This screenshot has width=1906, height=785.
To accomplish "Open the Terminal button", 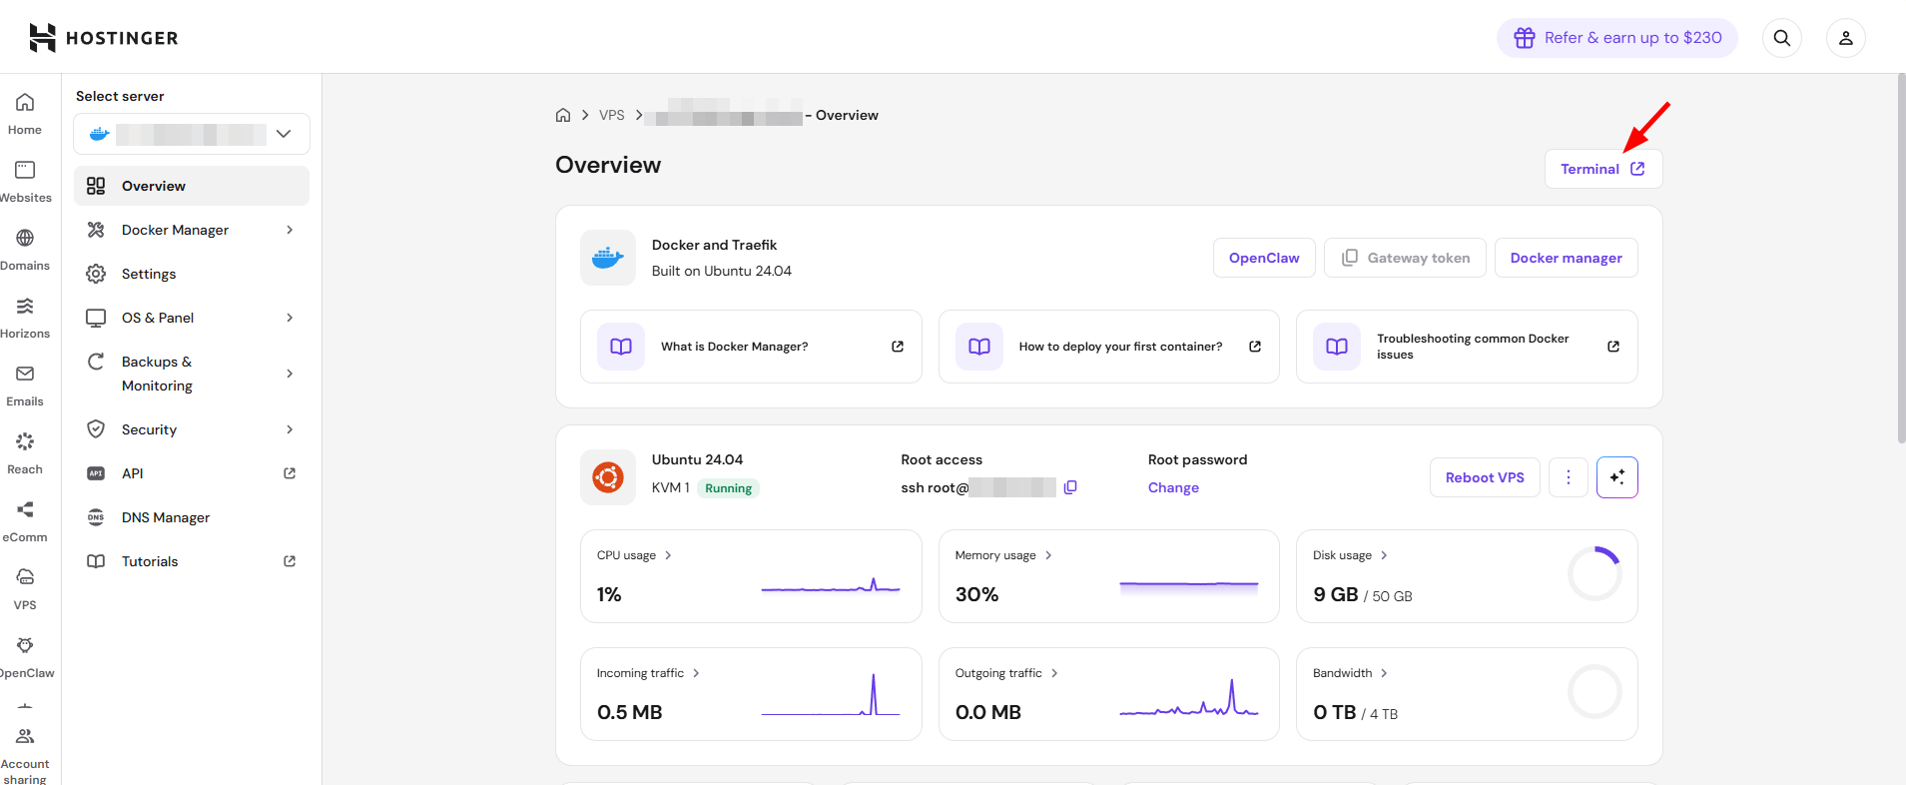I will (x=1603, y=169).
